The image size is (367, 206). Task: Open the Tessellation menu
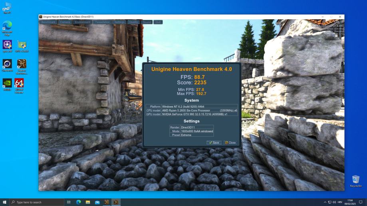pyautogui.click(x=102, y=22)
